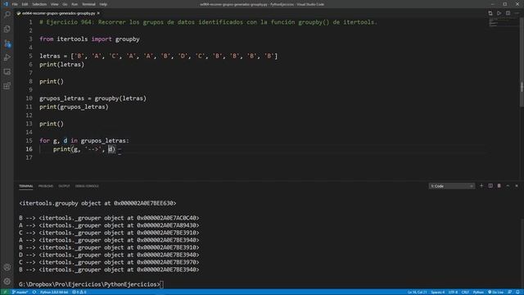Click 'print(letras)' on line 6
Image resolution: width=524 pixels, height=295 pixels.
tap(62, 65)
